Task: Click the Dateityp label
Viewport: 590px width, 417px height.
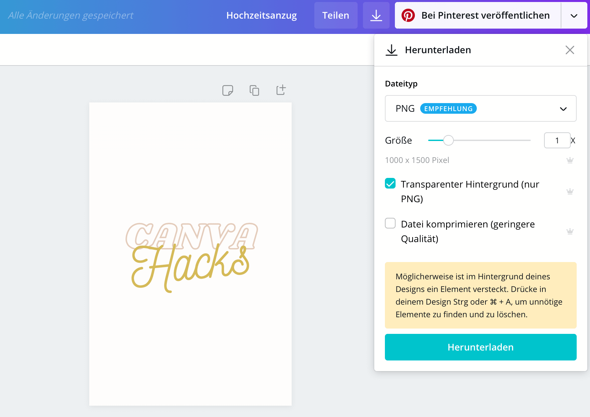Action: tap(401, 83)
